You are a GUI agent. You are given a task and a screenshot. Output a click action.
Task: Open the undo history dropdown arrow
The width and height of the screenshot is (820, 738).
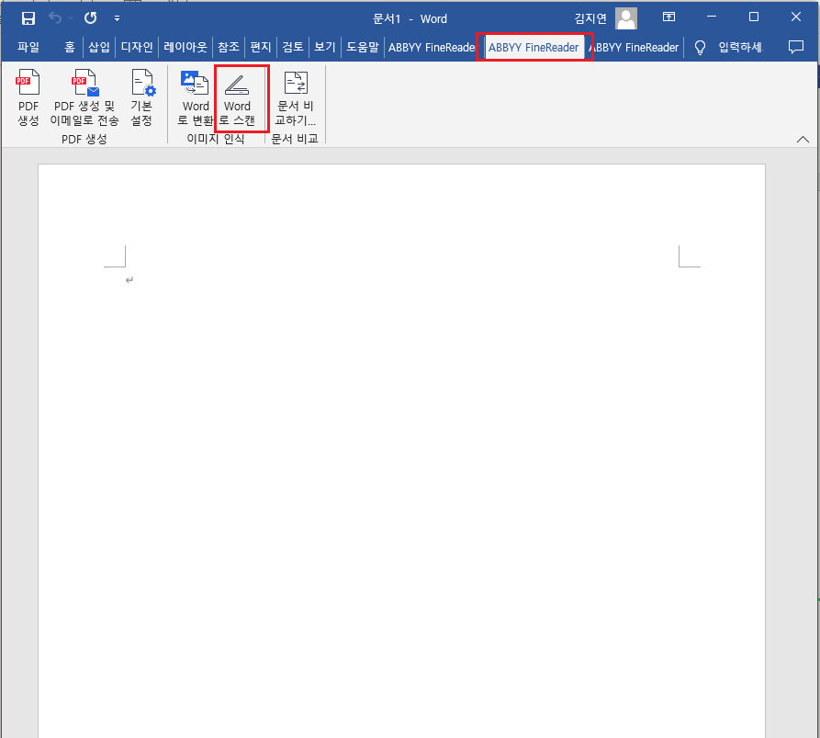click(x=71, y=18)
